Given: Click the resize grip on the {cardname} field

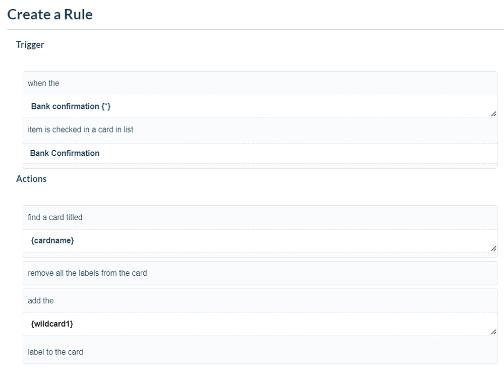Looking at the screenshot, I should pos(493,248).
